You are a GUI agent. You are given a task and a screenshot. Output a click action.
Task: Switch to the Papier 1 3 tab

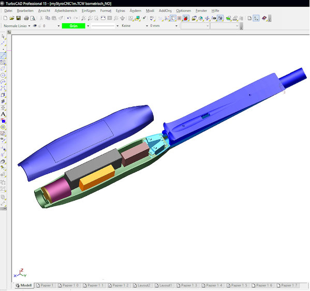point(187,285)
